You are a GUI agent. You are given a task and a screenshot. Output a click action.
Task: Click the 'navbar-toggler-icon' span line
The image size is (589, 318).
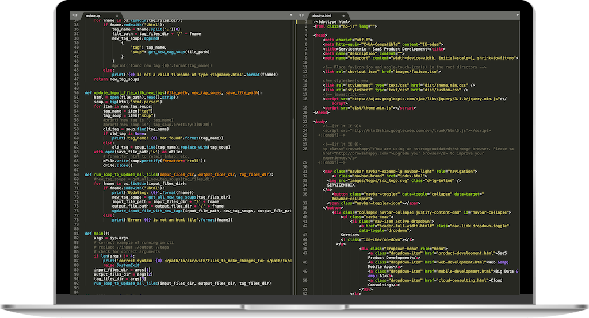pos(374,203)
